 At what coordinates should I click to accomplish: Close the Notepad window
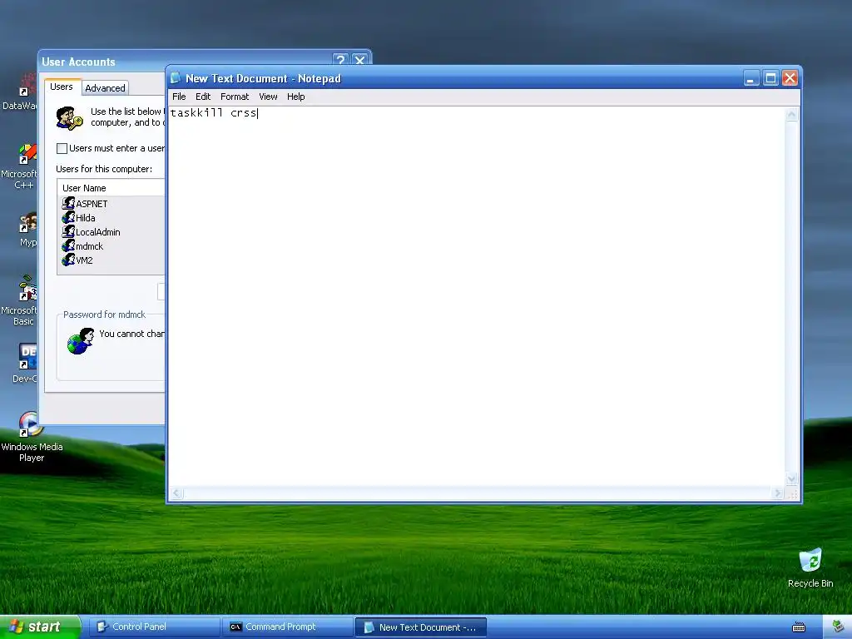(790, 78)
